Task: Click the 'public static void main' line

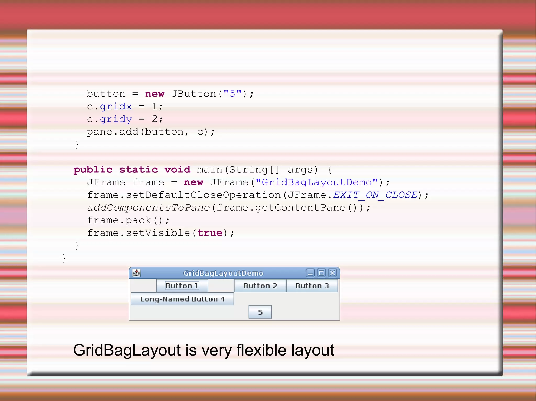Action: [203, 170]
